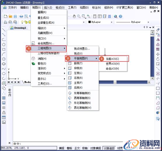Select the Rectangle draw tool
Viewport: 162px width, 151px height.
tap(4, 49)
